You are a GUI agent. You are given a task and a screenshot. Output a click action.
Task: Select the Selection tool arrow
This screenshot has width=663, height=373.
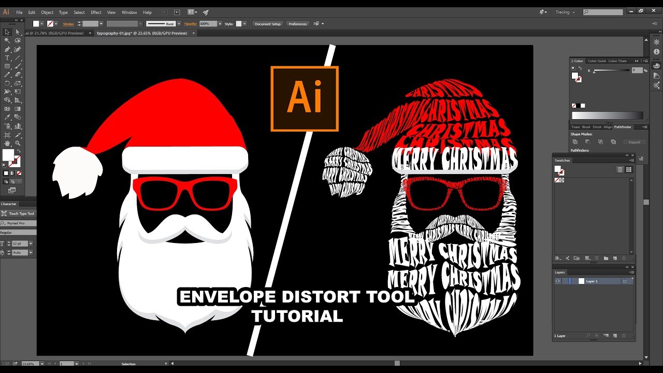(7, 32)
